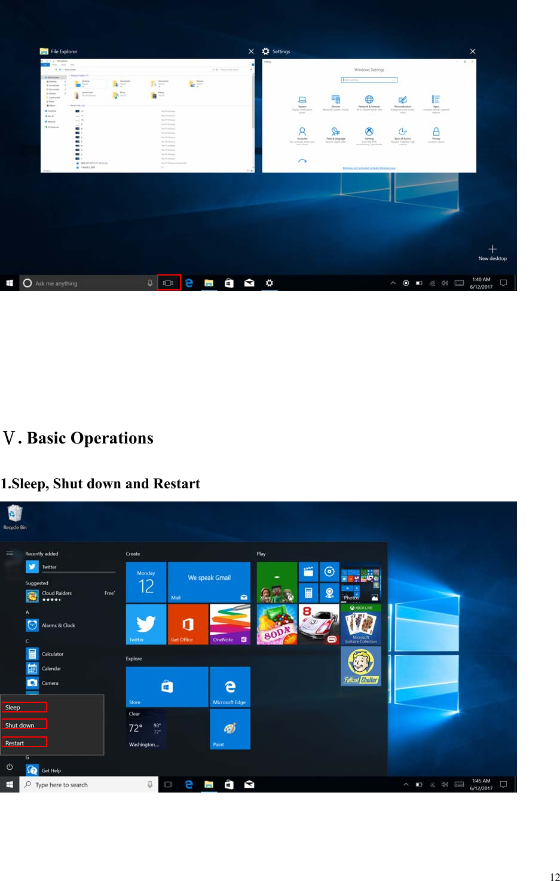Open the Photos tile
This screenshot has height=881, width=560.
point(361,582)
